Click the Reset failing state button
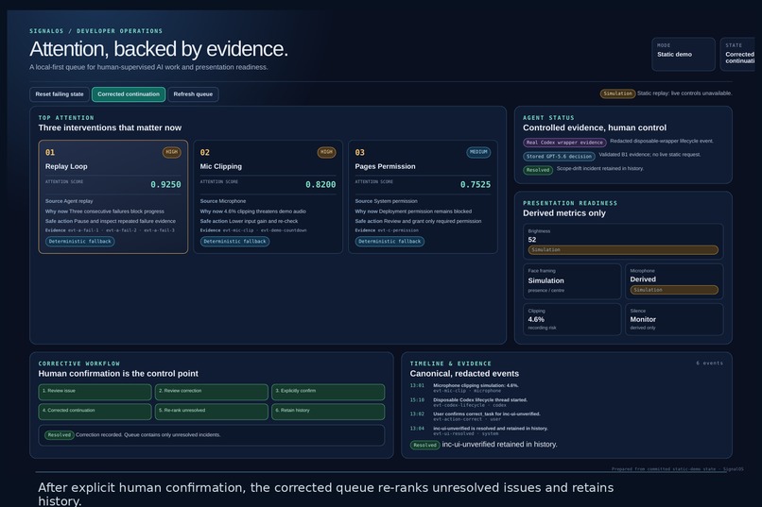The image size is (762, 507). [60, 94]
